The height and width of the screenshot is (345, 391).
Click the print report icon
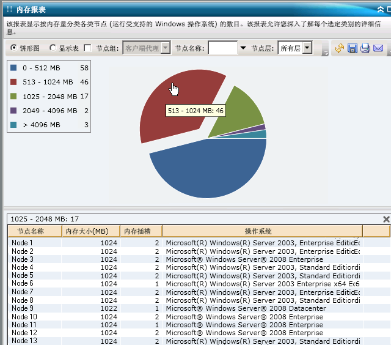coord(365,48)
